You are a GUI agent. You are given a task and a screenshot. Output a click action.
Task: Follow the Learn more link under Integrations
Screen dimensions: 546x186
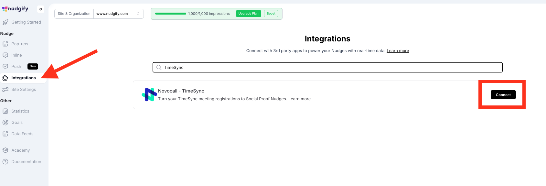pos(398,51)
